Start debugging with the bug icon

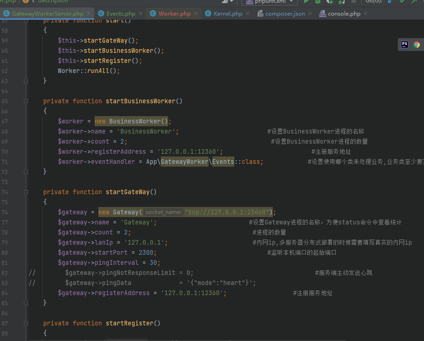318,2
